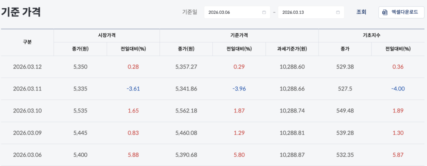Click the 5,562.18 기준가격 value
This screenshot has height=166, width=427.
tap(186, 111)
